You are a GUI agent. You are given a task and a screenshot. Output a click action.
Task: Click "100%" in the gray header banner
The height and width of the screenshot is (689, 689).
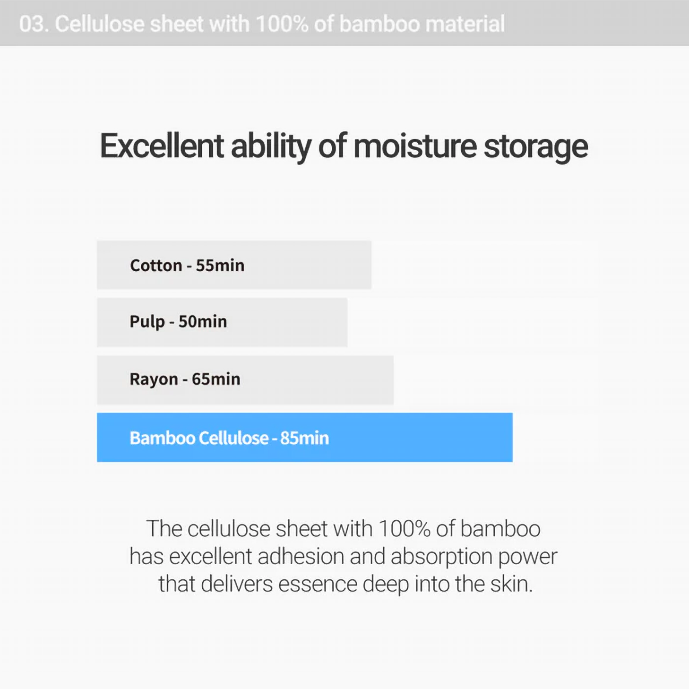[x=282, y=24]
